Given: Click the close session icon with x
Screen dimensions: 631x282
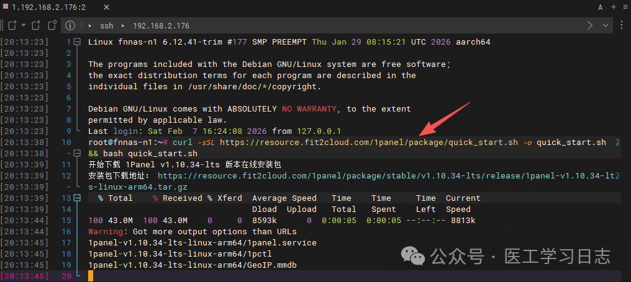Looking at the screenshot, I should 36,25.
